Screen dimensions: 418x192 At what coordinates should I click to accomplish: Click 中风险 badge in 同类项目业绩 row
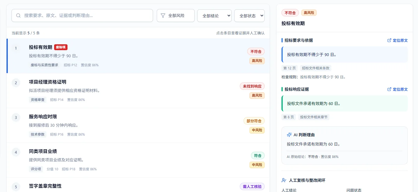click(257, 165)
